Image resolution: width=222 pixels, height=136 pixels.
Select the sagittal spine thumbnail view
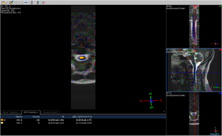coord(193,70)
